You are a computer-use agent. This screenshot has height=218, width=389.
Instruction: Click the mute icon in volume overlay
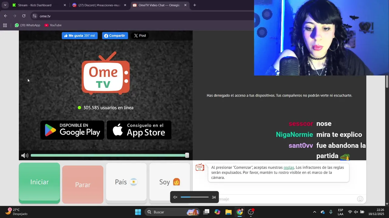pyautogui.click(x=175, y=197)
